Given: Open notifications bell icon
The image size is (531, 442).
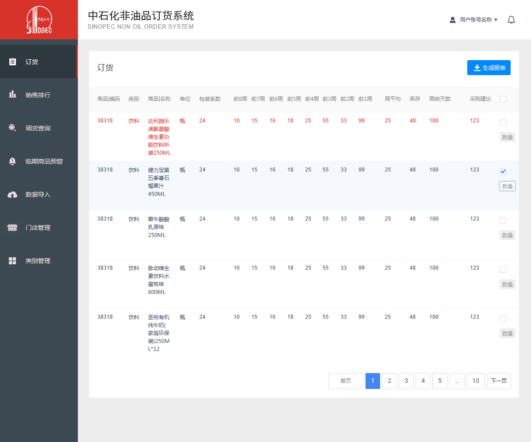Looking at the screenshot, I should click(x=511, y=19).
